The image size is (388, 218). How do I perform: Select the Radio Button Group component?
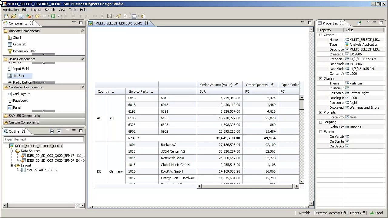tap(25, 82)
